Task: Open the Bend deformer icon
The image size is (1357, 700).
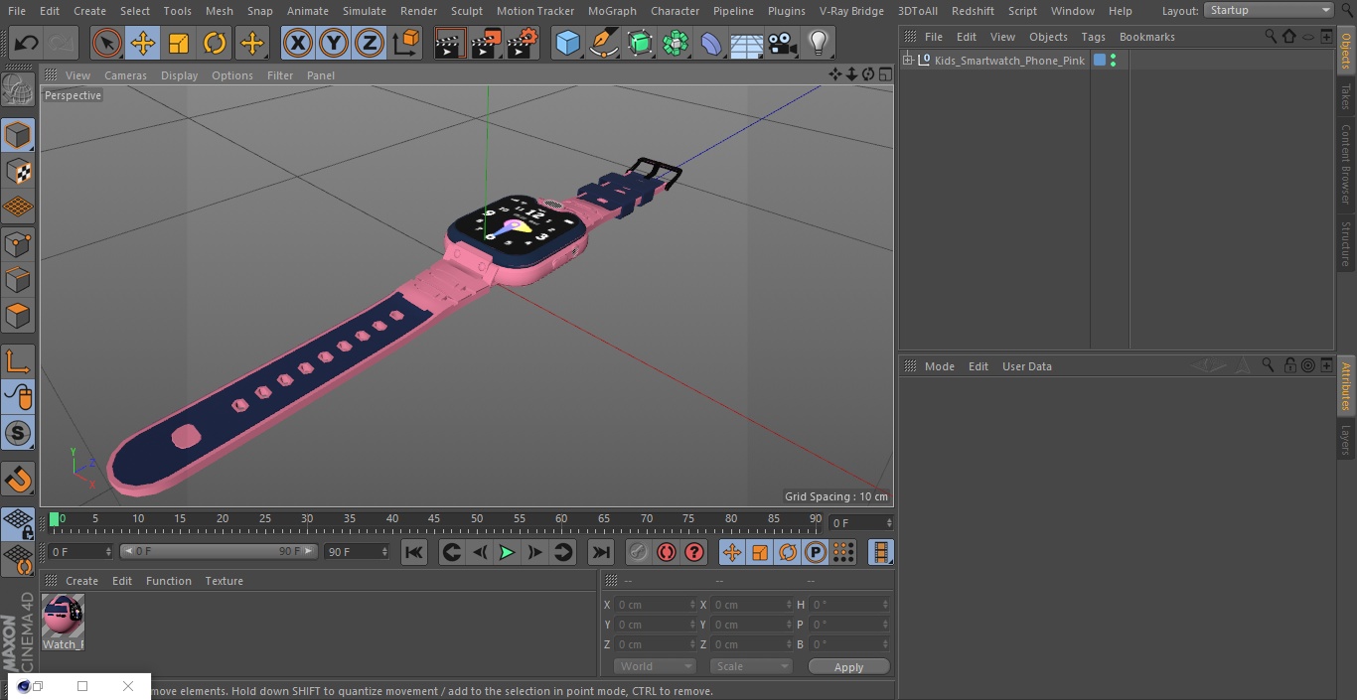Action: coord(711,43)
